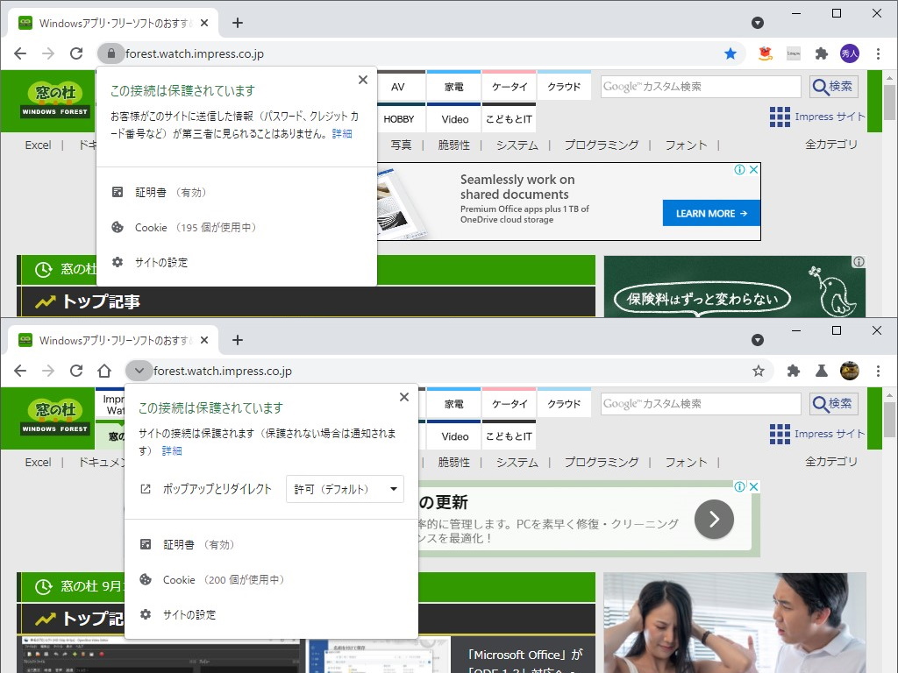Reload the page in the top browser window
This screenshot has width=898, height=673.
tap(76, 53)
